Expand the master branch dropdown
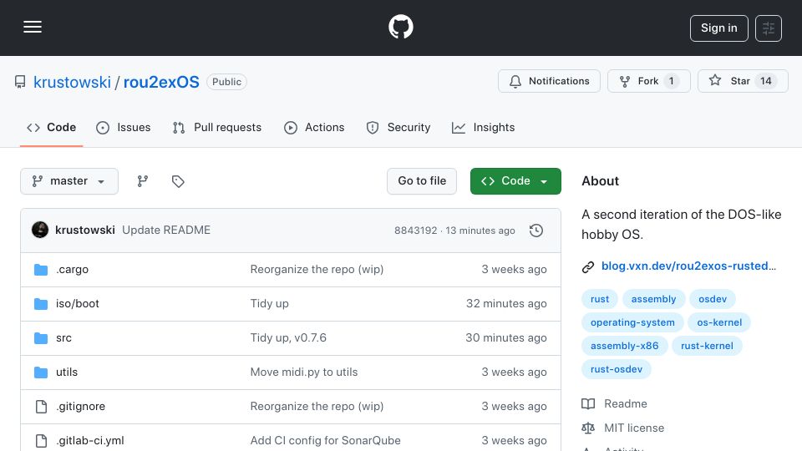The width and height of the screenshot is (802, 451). coord(69,181)
